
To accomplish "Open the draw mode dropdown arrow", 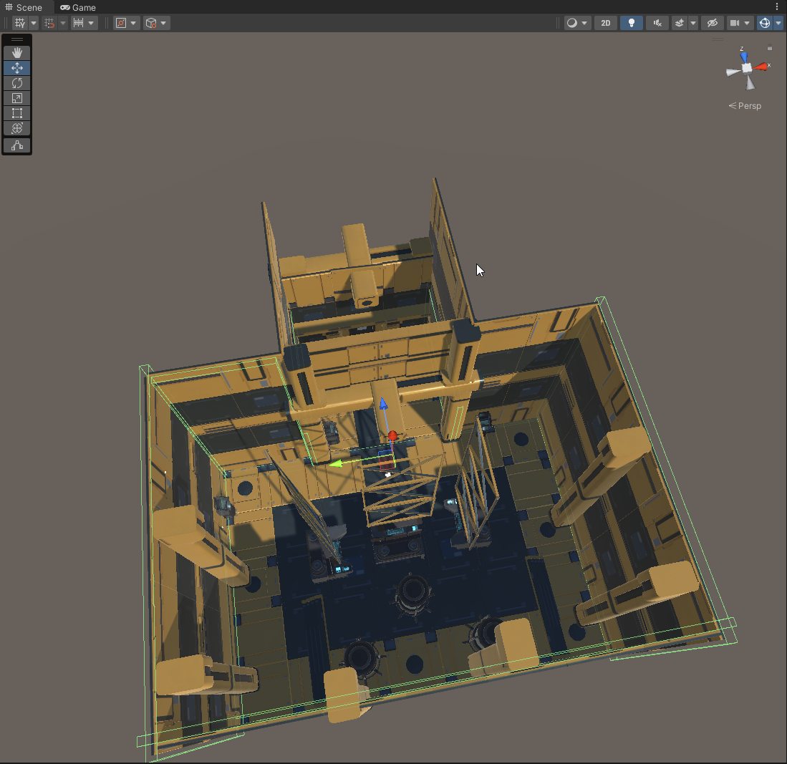I will [x=585, y=23].
